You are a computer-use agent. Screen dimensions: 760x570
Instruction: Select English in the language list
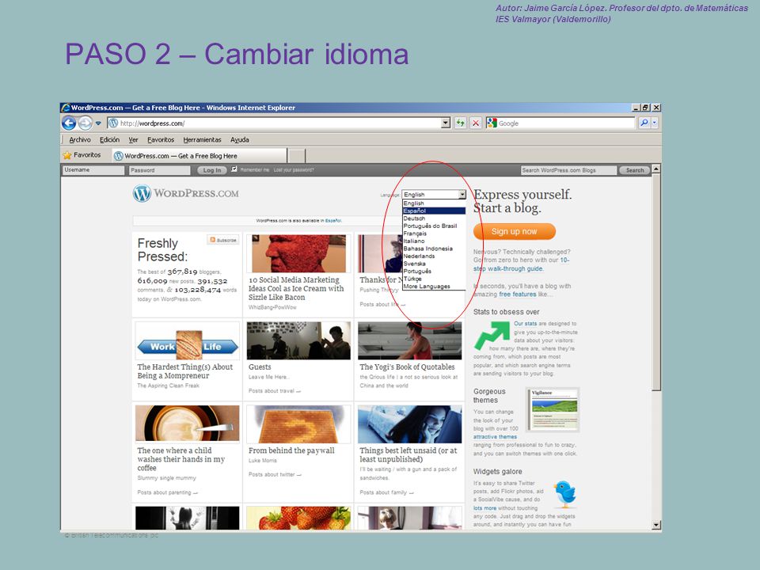[x=434, y=203]
